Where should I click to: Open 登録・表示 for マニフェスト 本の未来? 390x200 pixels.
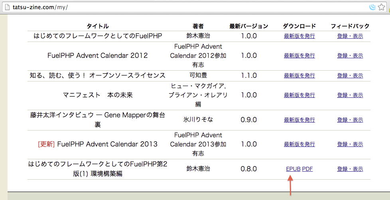(350, 95)
